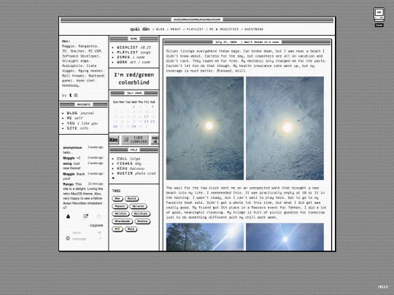Open SITE info in Navigate panel
Screen dimensions: 394x295
[77, 128]
